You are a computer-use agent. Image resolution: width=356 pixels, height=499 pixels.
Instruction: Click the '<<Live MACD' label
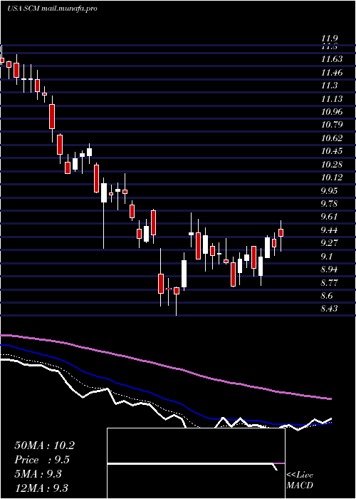click(x=300, y=480)
